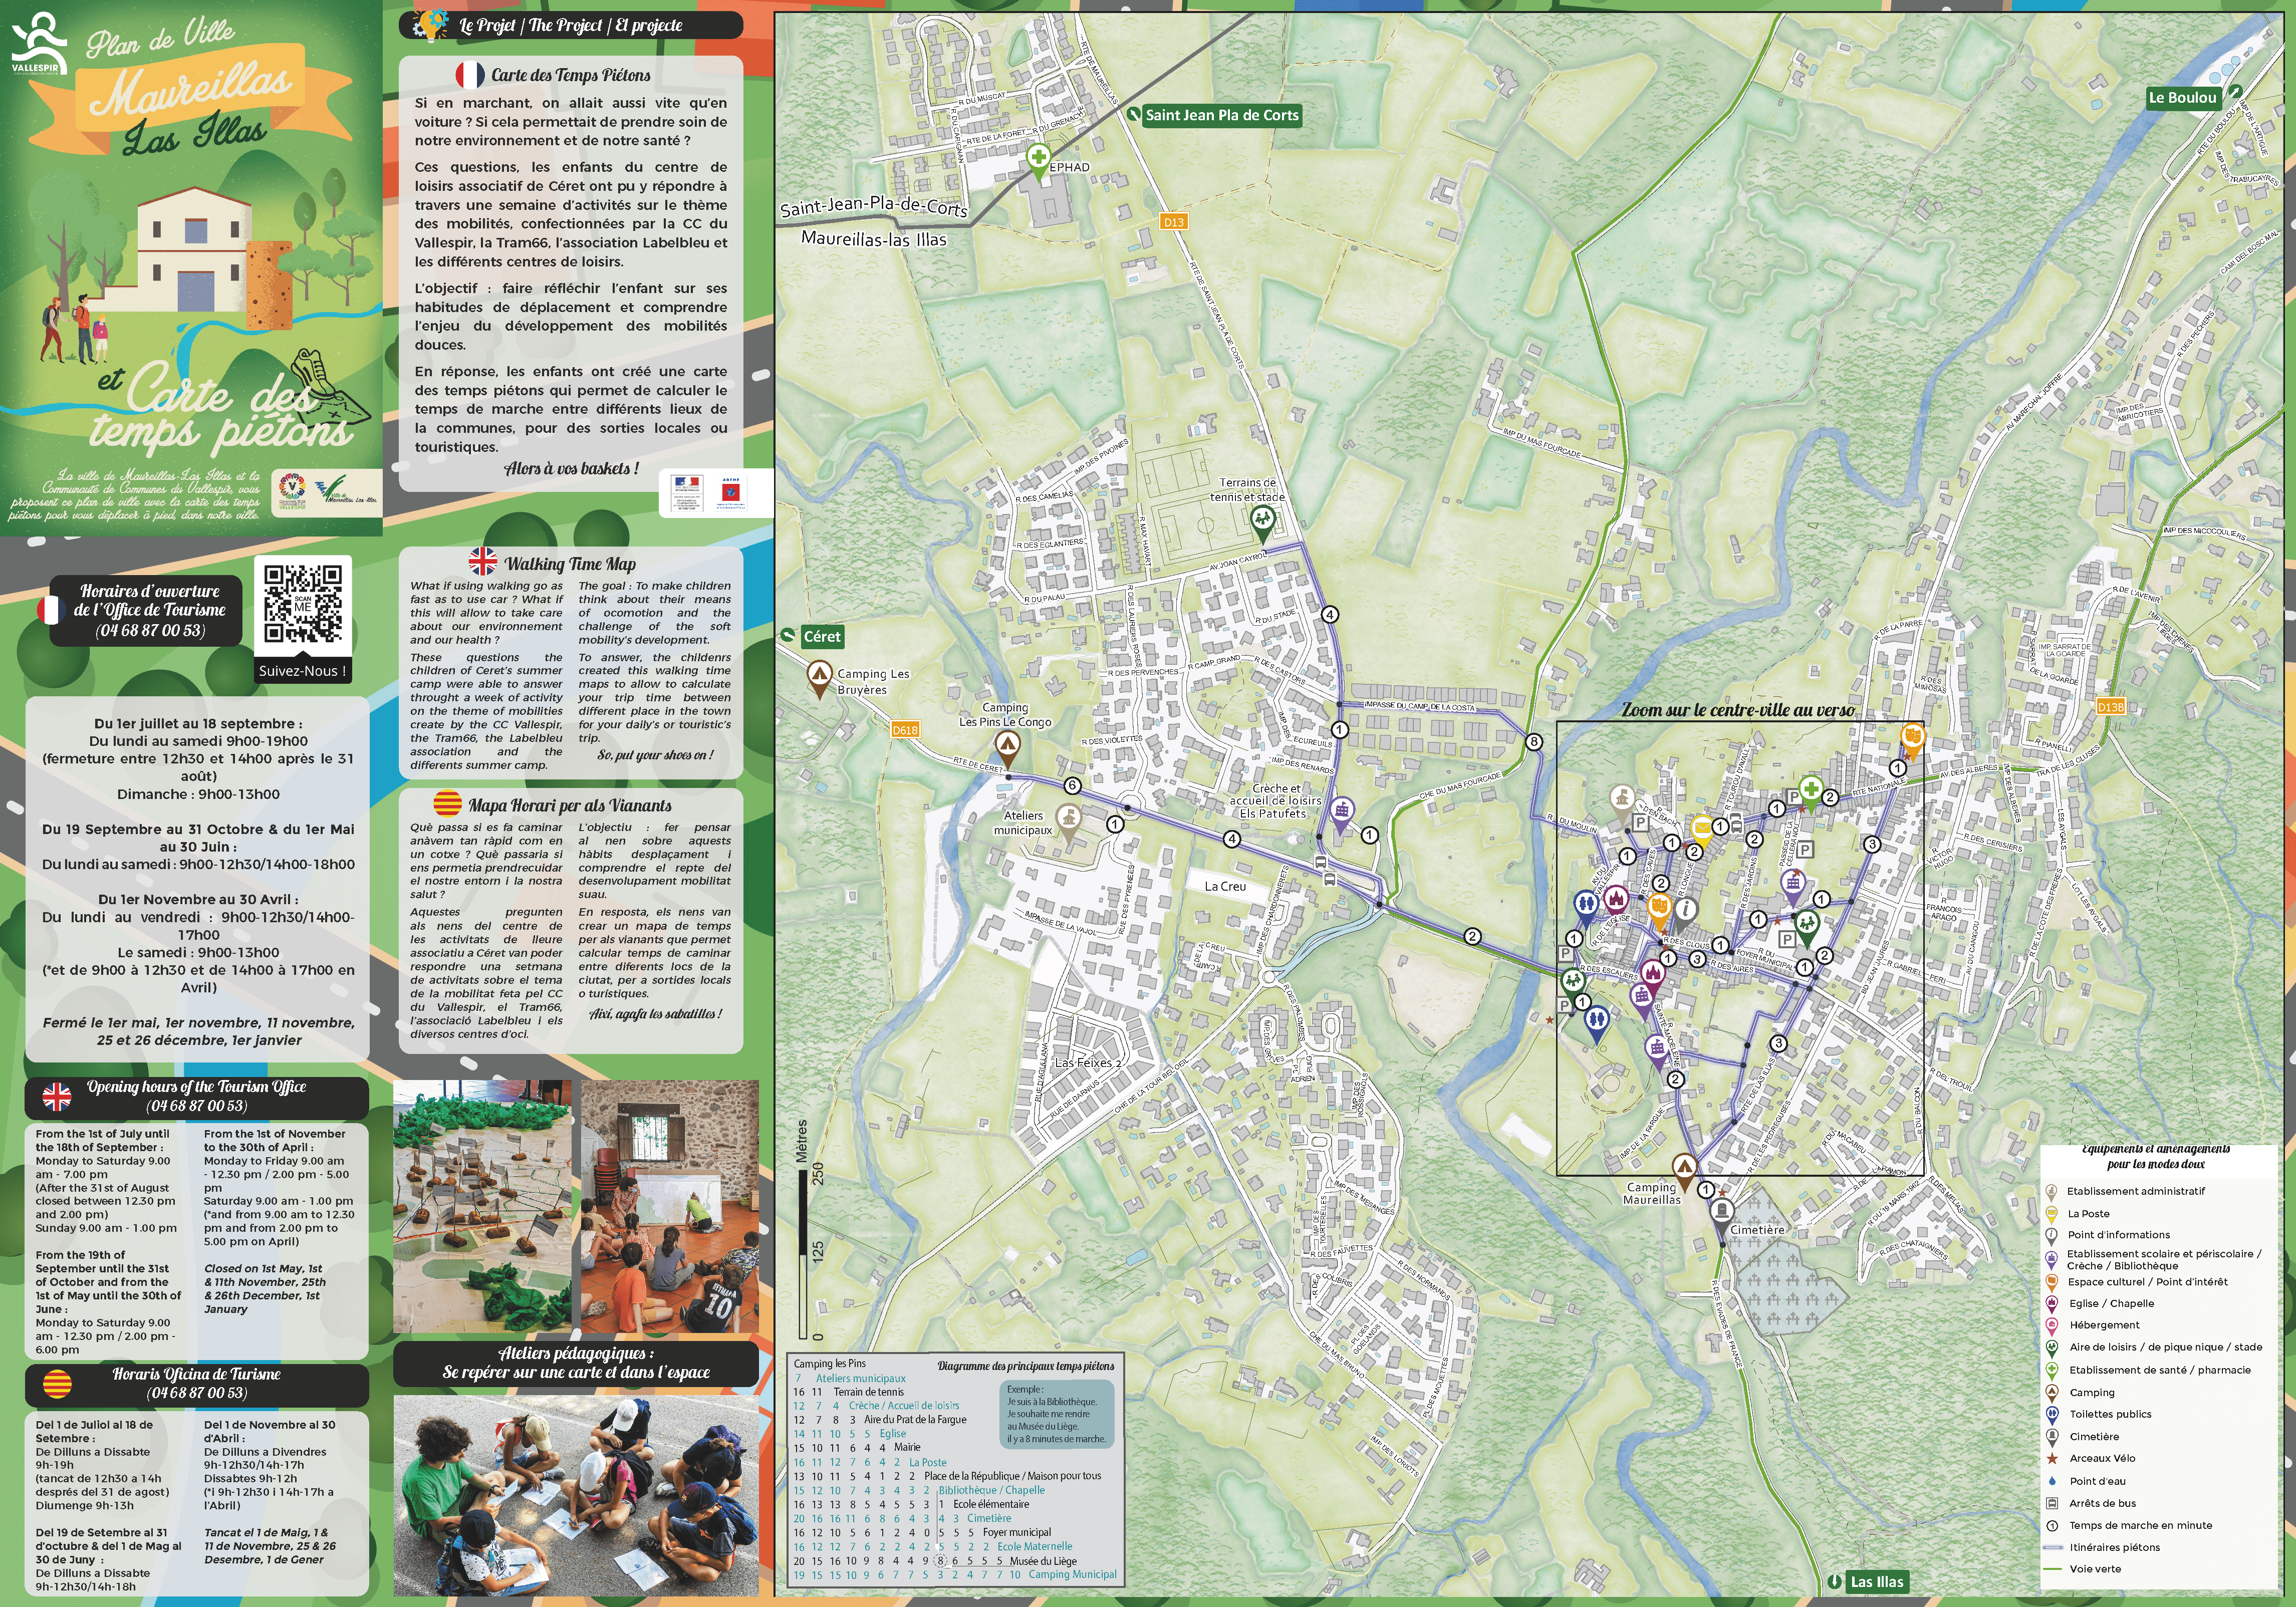Viewport: 2296px width, 1607px height.
Task: Click the Walking Time Map heading
Action: pos(570,564)
